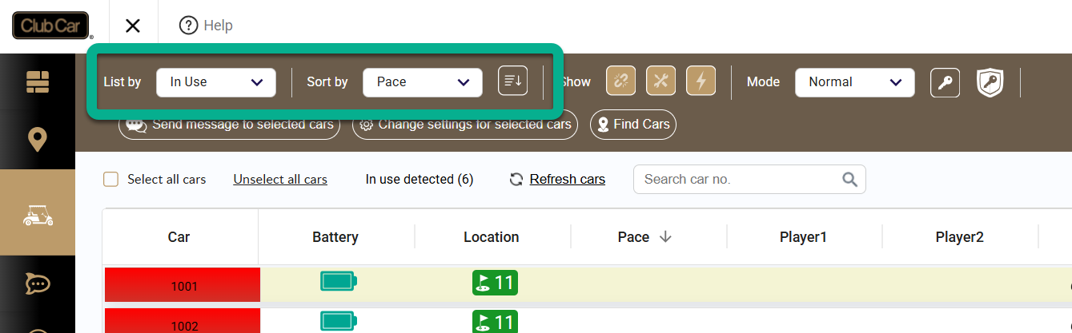Close the menu with the X icon
Screen dimensions: 1072x333
[x=133, y=26]
